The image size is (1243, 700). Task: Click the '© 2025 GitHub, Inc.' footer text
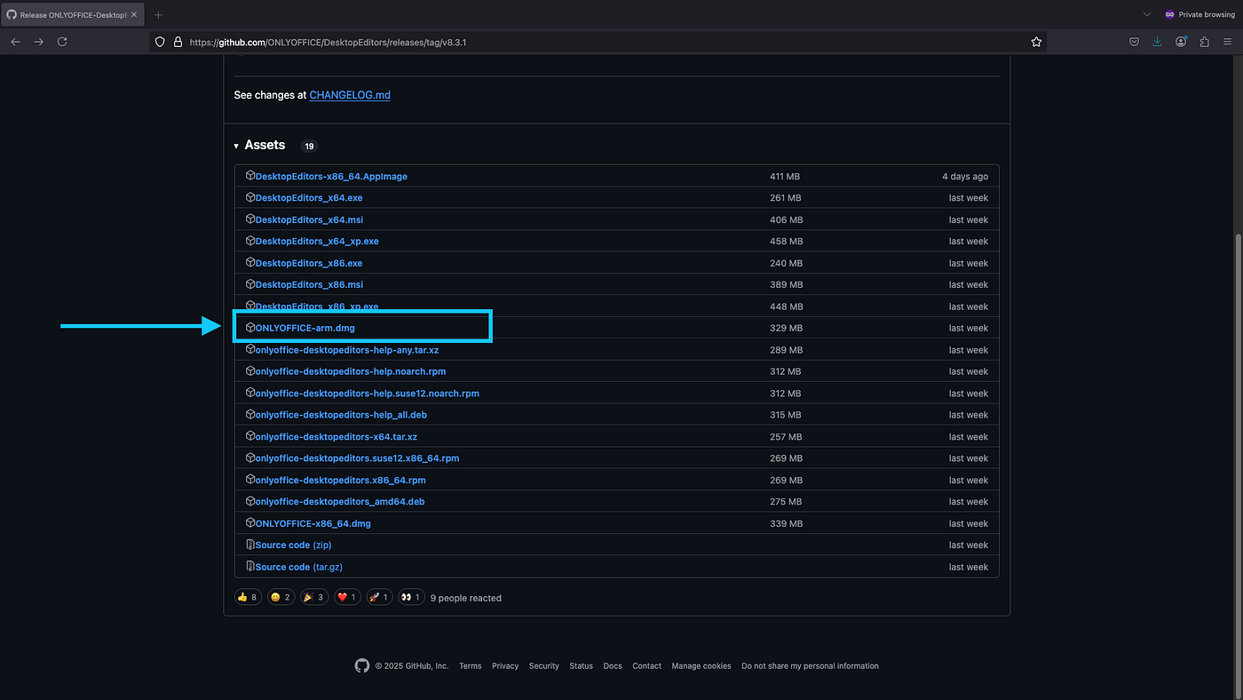tap(412, 666)
